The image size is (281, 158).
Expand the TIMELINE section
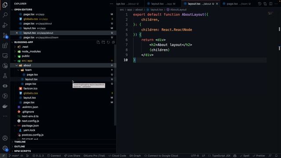12,142
